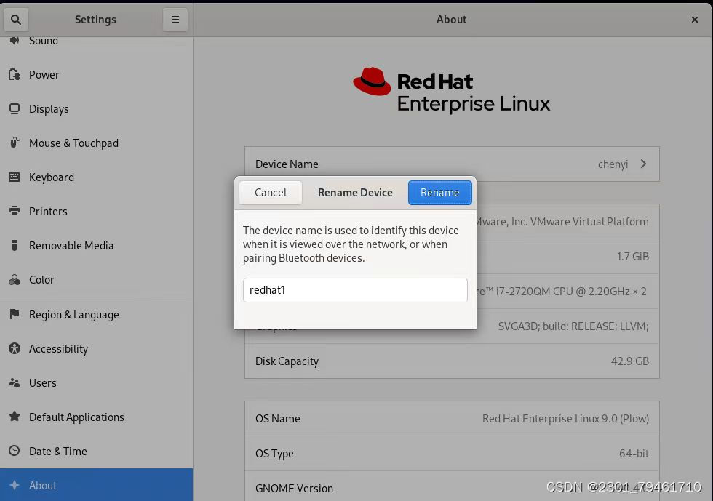Click the Displays monitor icon
Image resolution: width=713 pixels, height=501 pixels.
point(15,108)
